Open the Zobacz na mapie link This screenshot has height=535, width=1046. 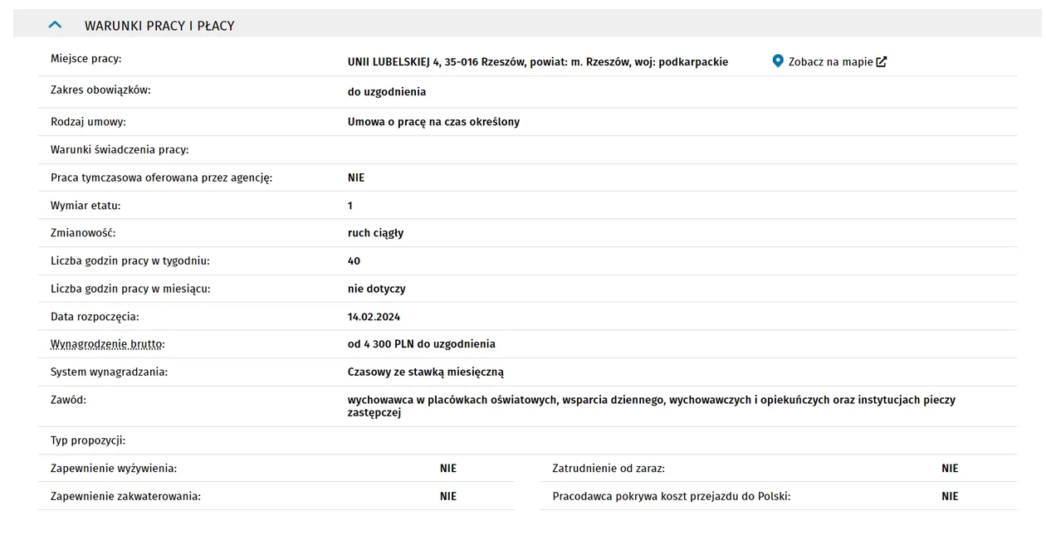pyautogui.click(x=830, y=61)
